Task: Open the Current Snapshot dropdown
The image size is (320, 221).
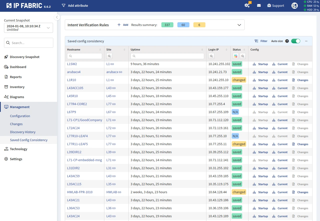Action: [x=29, y=28]
